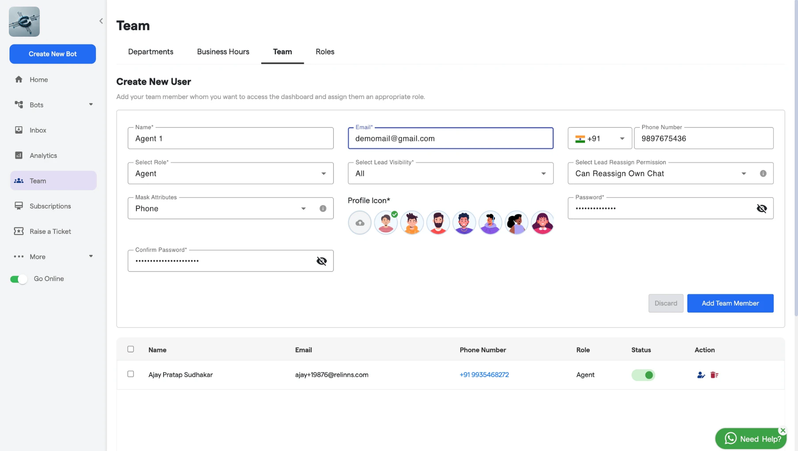
Task: Open Analytics from the sidebar
Action: (53, 155)
